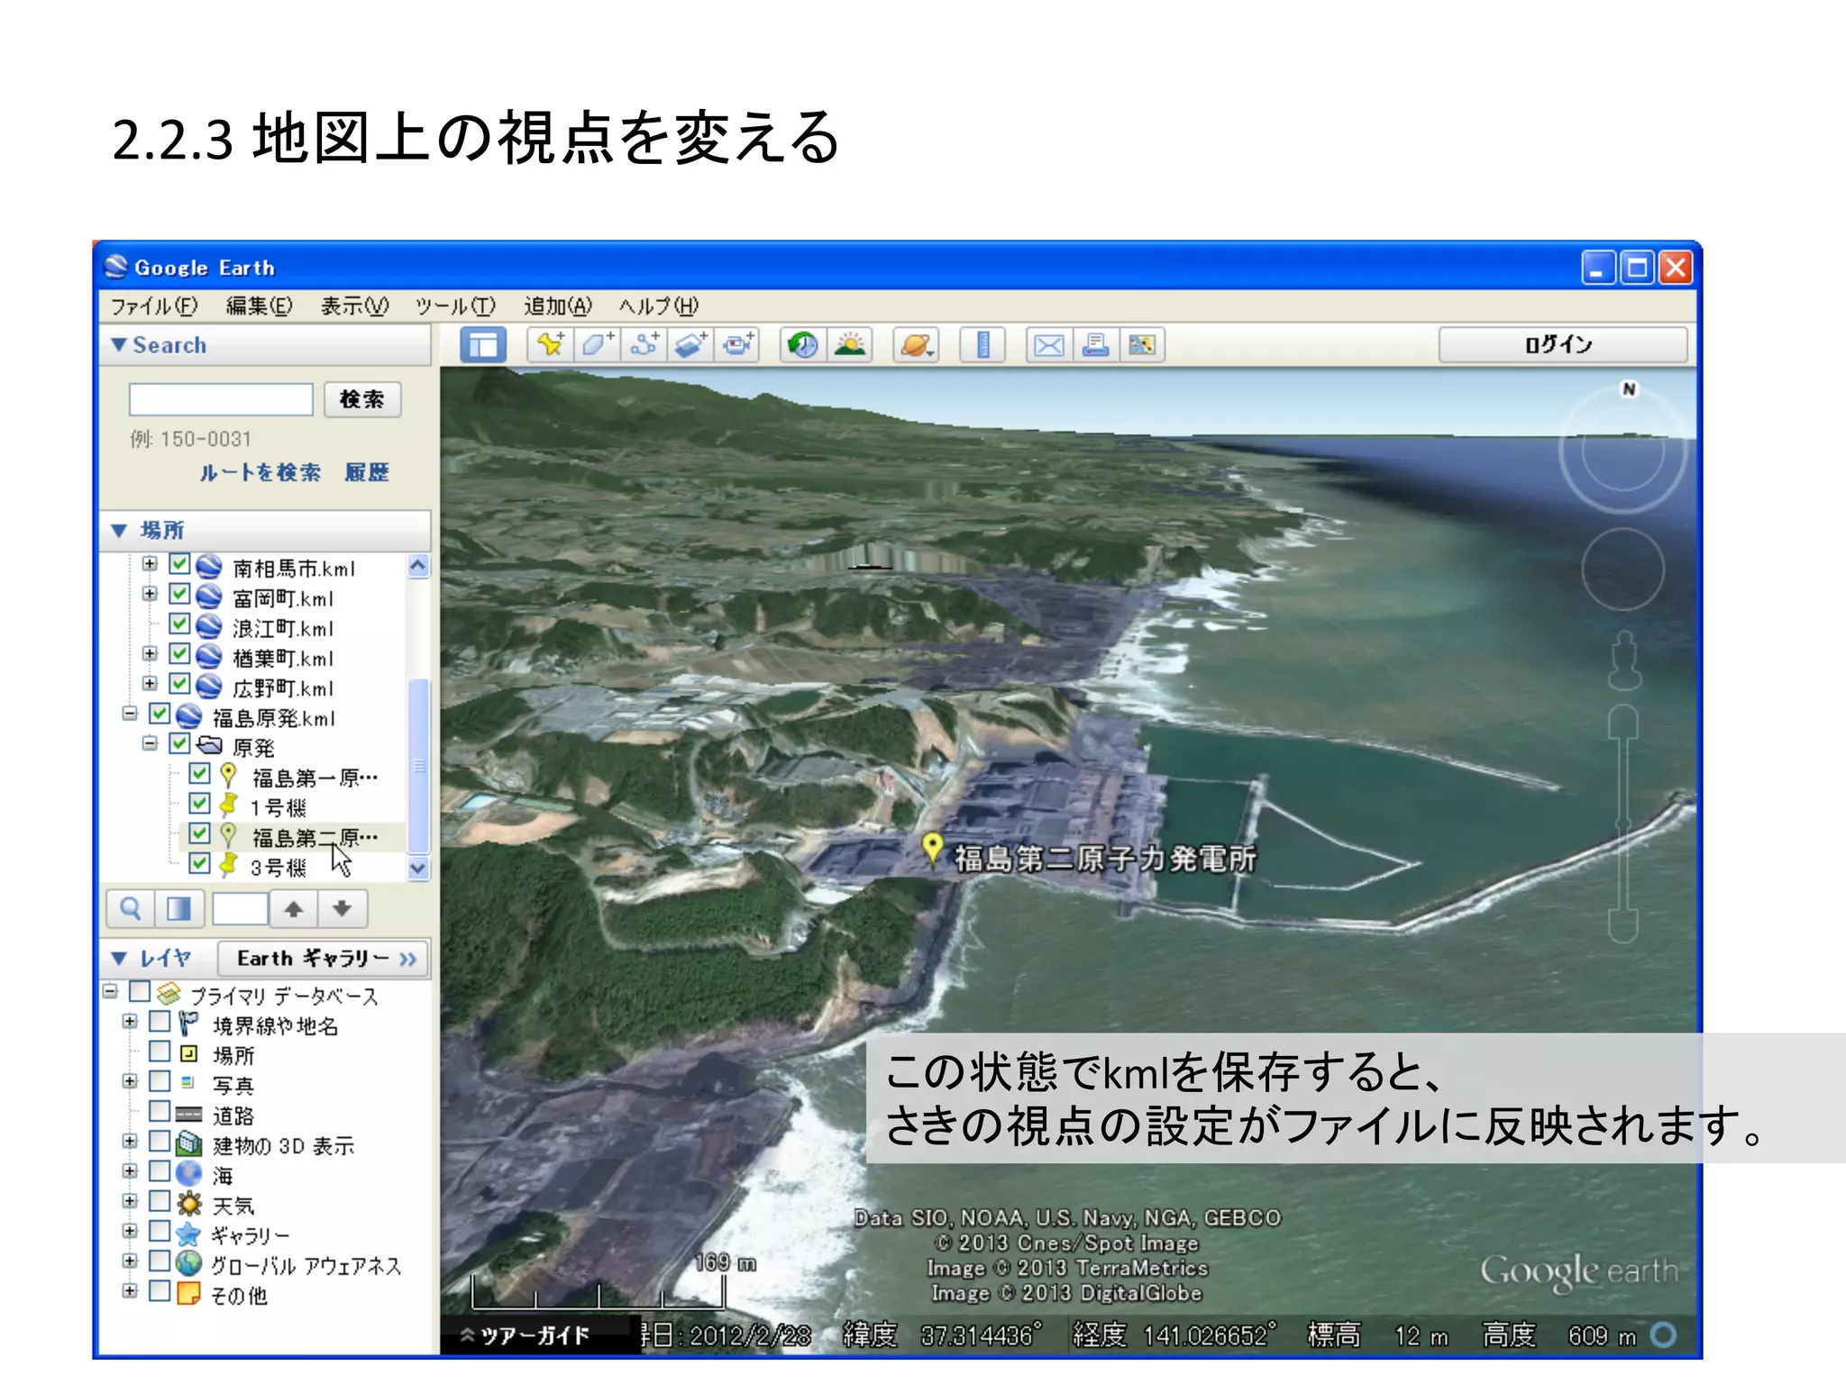Enable the 建物の 3D 表示 layer checkbox
Screen dimensions: 1846x1384
pyautogui.click(x=160, y=1141)
